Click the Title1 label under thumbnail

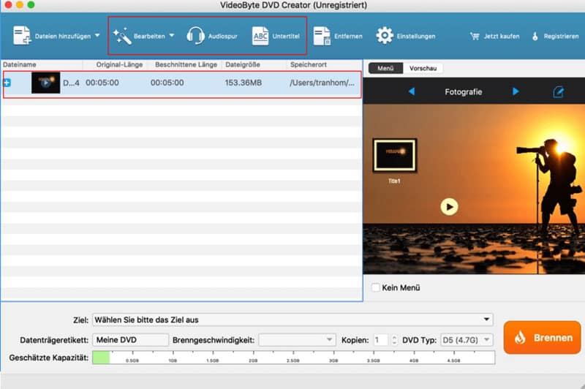(394, 181)
